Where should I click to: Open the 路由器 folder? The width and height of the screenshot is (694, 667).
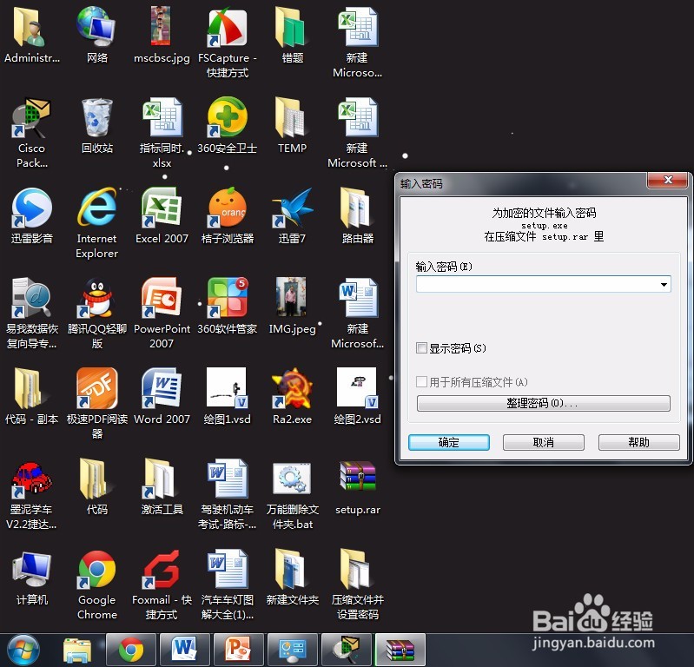(355, 208)
